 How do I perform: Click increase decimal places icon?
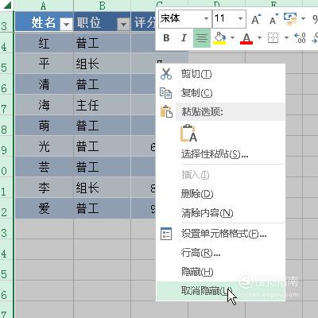point(300,38)
